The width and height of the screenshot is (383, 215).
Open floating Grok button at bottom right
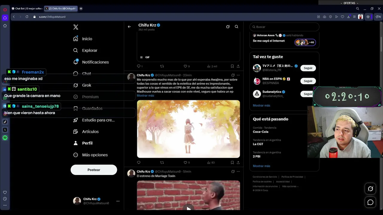370,189
